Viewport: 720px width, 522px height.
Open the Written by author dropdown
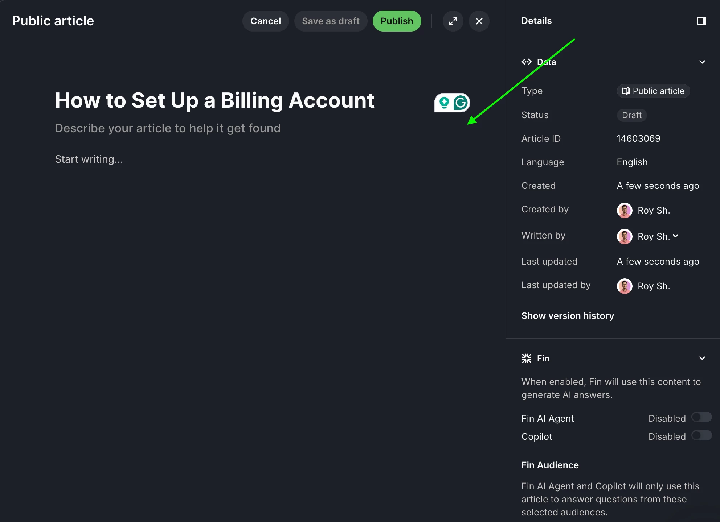coord(648,236)
